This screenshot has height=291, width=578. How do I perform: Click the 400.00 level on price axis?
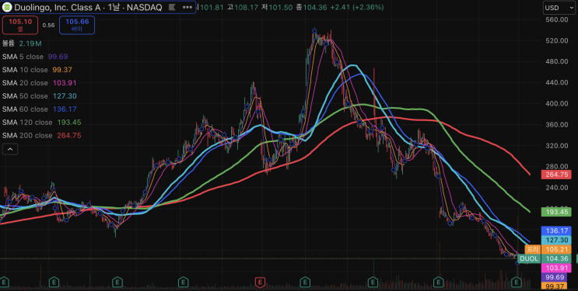pyautogui.click(x=557, y=103)
